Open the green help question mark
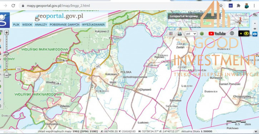Screen dimensions: 259x134 (x=202, y=33)
